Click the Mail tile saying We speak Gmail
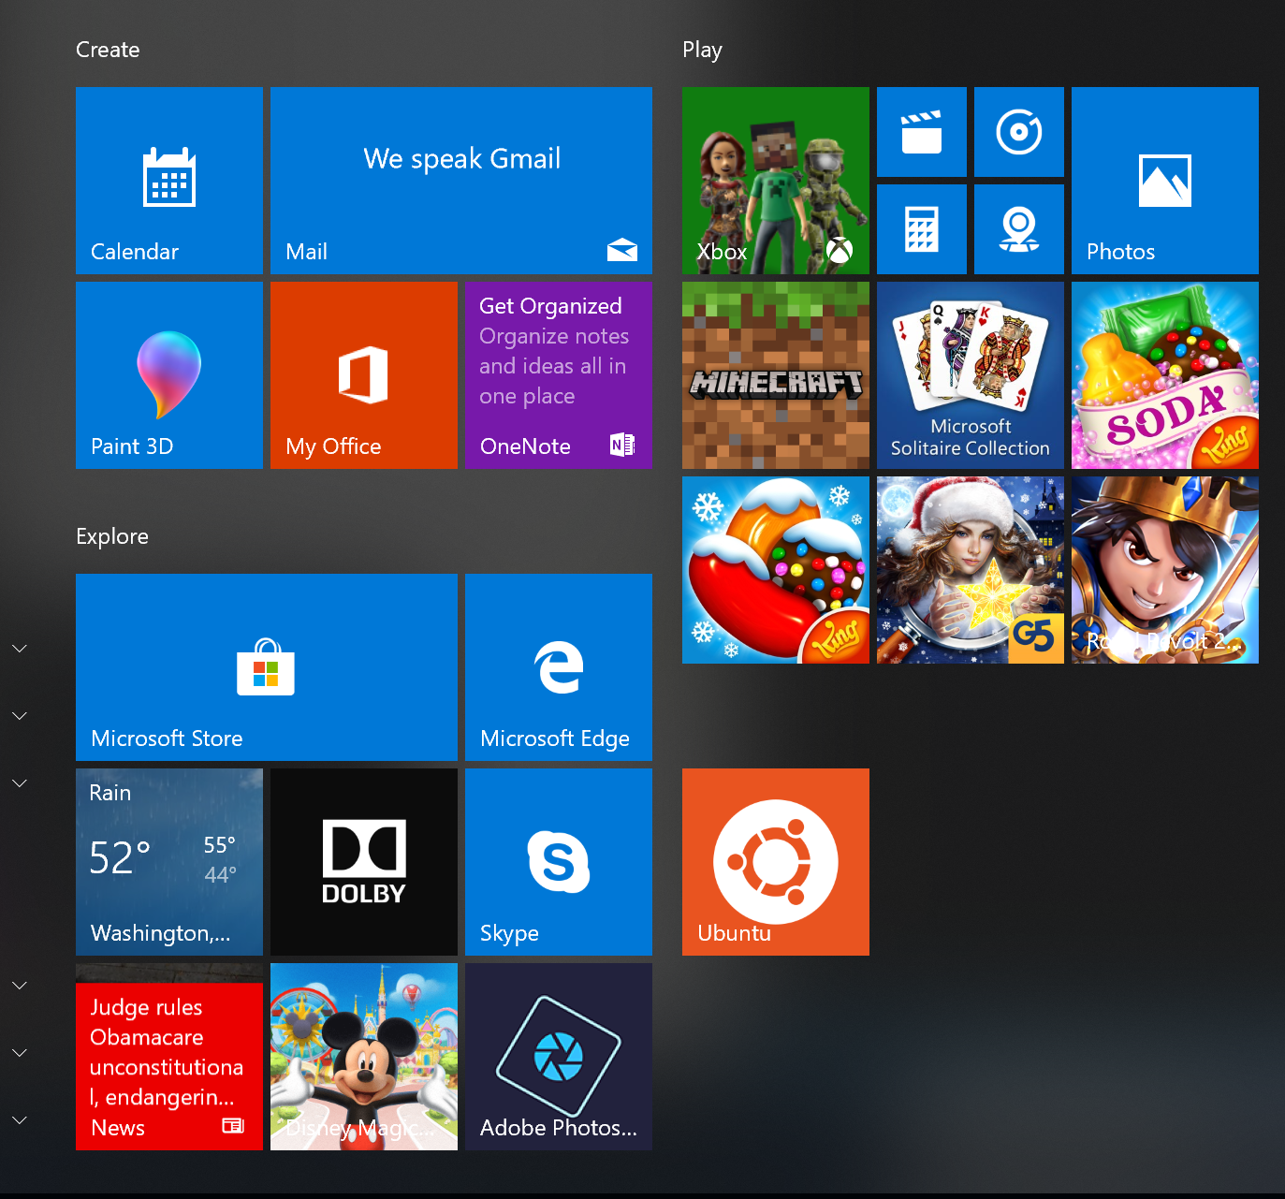The height and width of the screenshot is (1199, 1285). click(x=461, y=181)
